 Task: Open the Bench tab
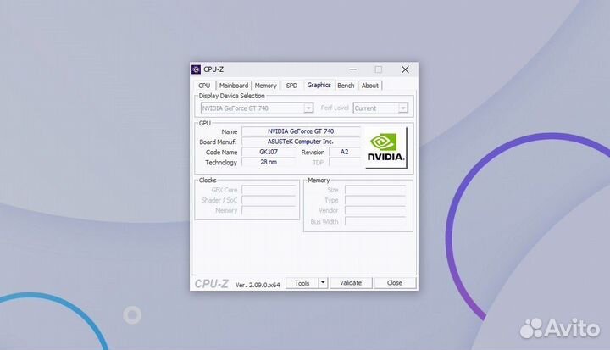(x=346, y=86)
